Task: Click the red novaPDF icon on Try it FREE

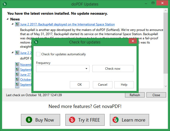Action: point(72,120)
